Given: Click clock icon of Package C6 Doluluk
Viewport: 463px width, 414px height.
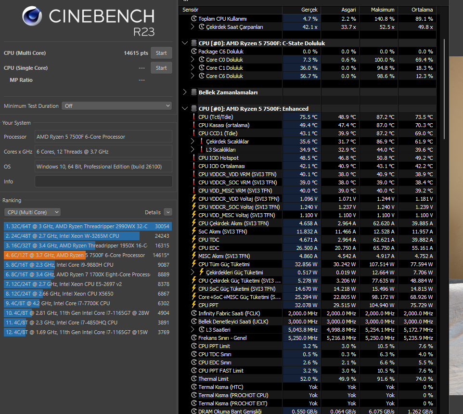Looking at the screenshot, I should coord(194,52).
